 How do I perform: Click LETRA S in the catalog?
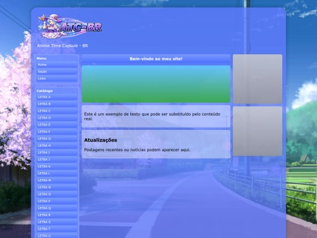pyautogui.click(x=57, y=222)
